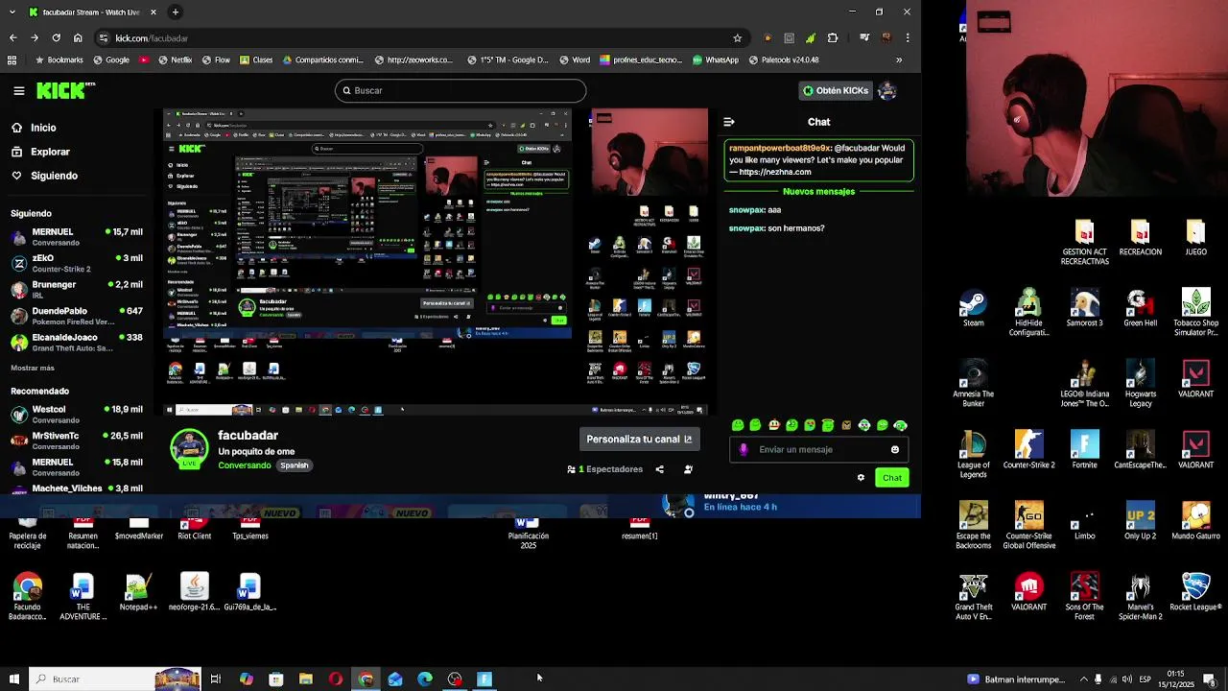Send message with green Chat button

(x=892, y=478)
